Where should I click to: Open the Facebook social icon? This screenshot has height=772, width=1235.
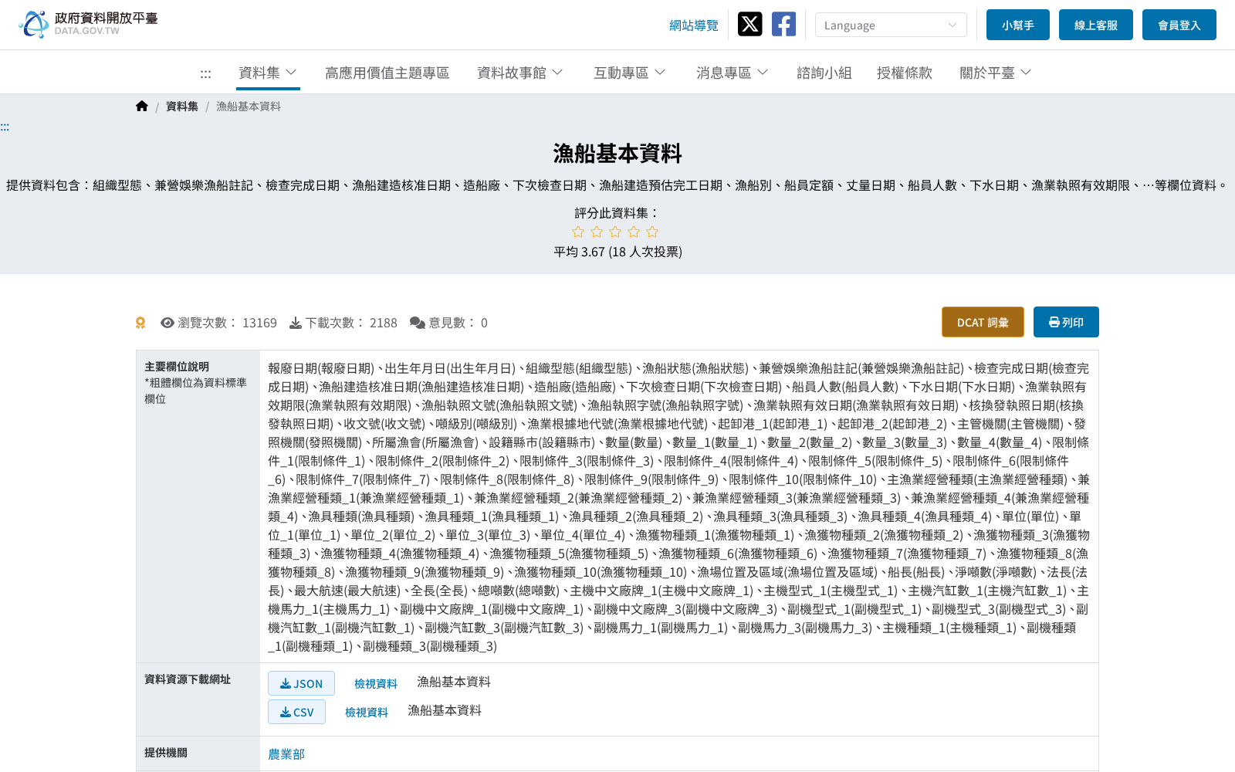point(783,24)
